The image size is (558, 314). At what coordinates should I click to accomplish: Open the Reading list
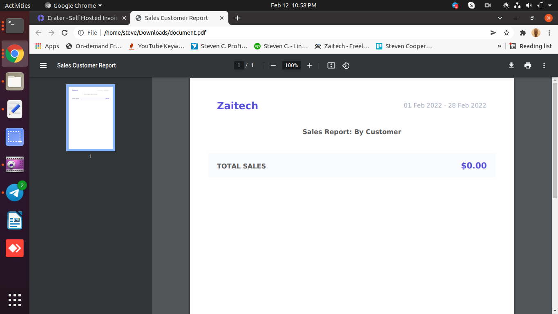531,46
